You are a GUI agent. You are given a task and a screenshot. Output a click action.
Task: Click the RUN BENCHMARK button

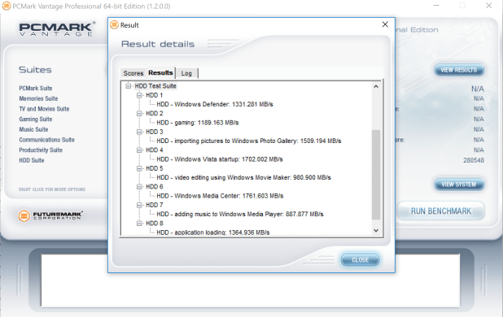[441, 211]
